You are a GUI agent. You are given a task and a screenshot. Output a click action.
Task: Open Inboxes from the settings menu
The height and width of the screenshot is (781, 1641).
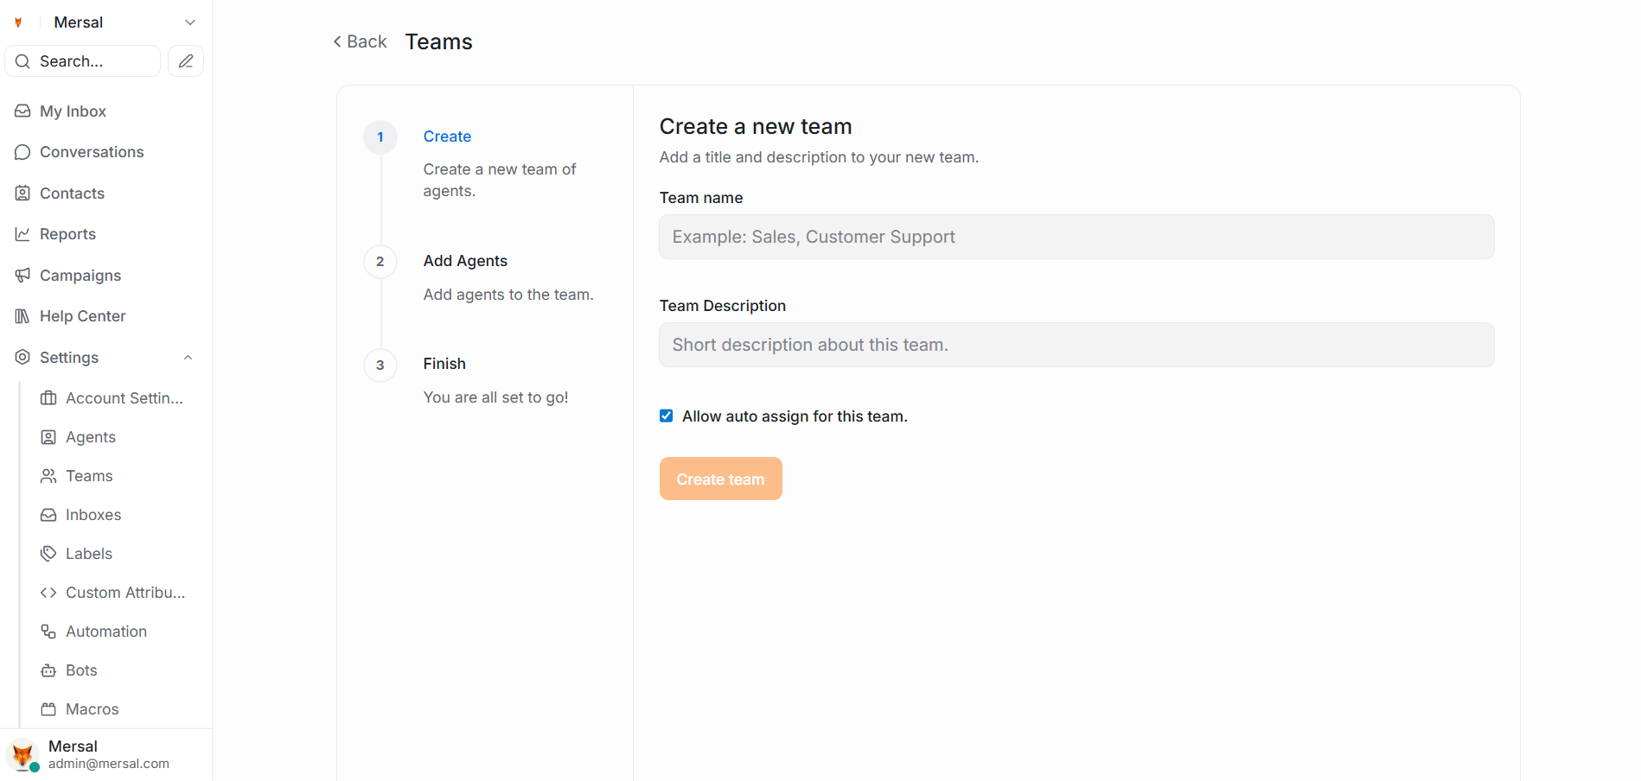pos(93,514)
